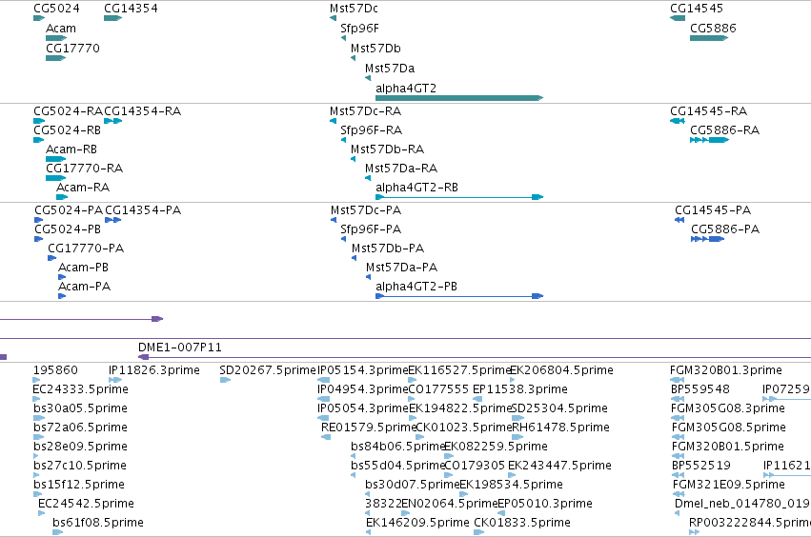Click the alpha4GT2 gene bar glyph
This screenshot has width=811, height=537.
click(459, 98)
